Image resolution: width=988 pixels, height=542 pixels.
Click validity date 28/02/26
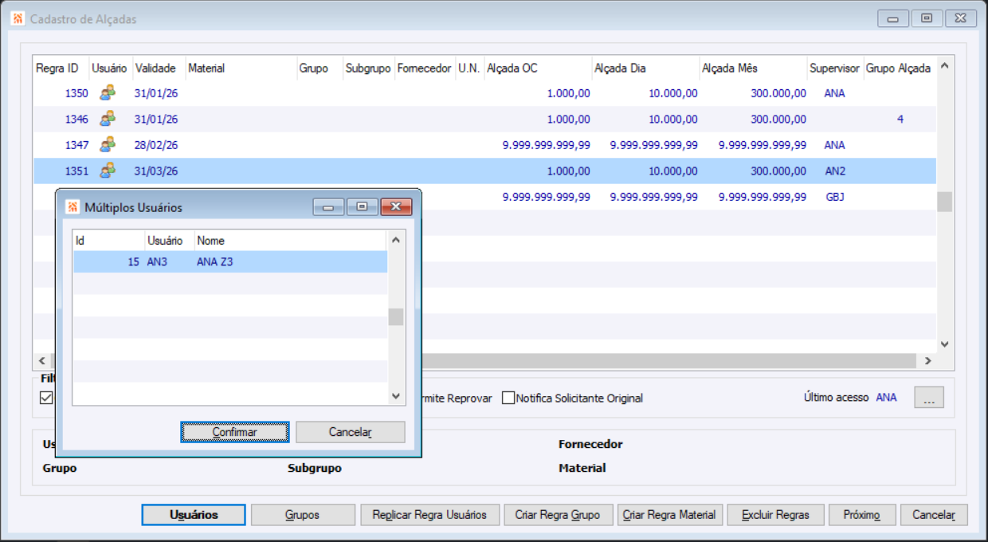pyautogui.click(x=156, y=145)
